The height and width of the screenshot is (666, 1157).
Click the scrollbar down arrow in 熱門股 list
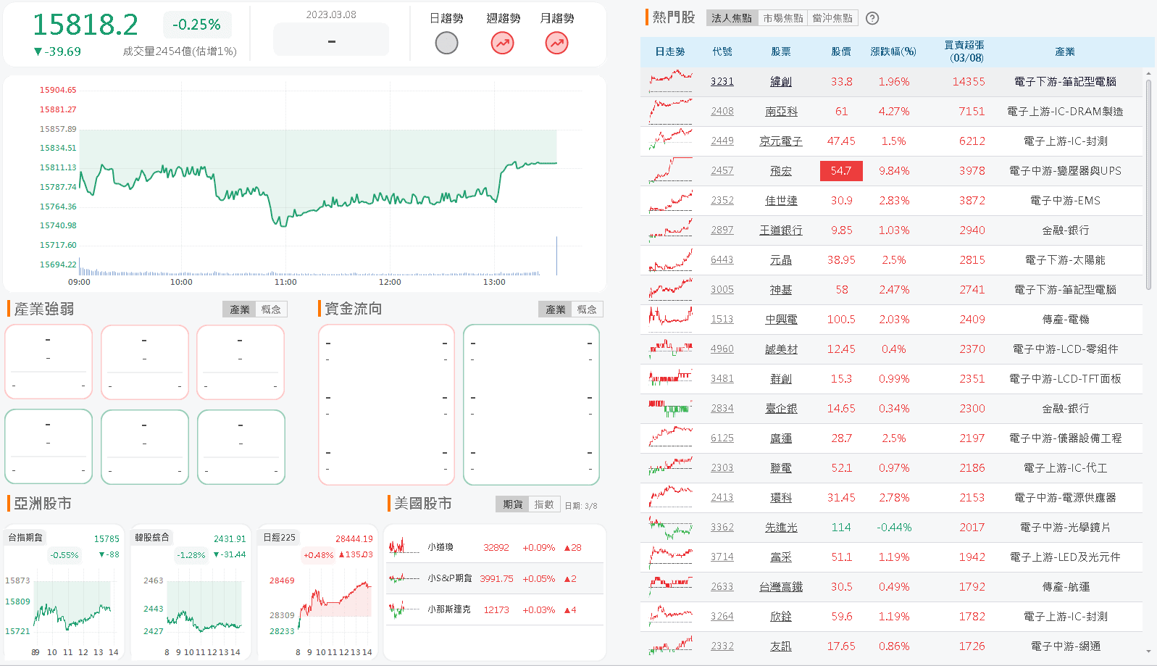1148,652
